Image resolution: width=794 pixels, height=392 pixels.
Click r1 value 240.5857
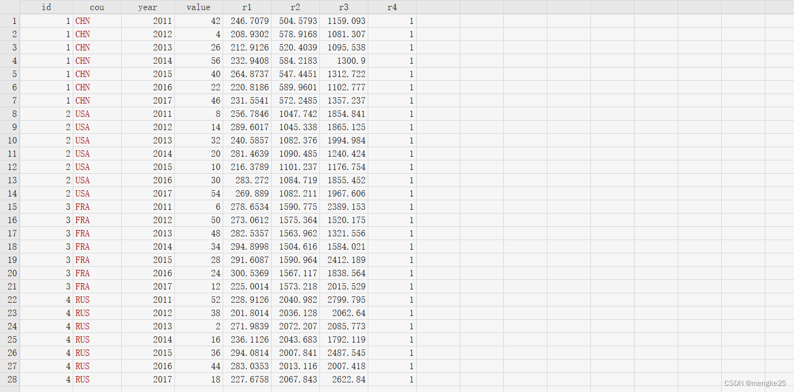click(x=247, y=140)
